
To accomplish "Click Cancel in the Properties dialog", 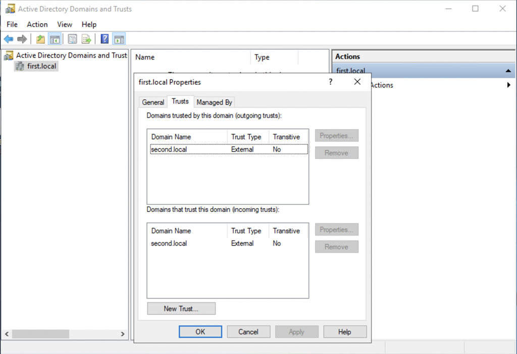I will pyautogui.click(x=248, y=332).
